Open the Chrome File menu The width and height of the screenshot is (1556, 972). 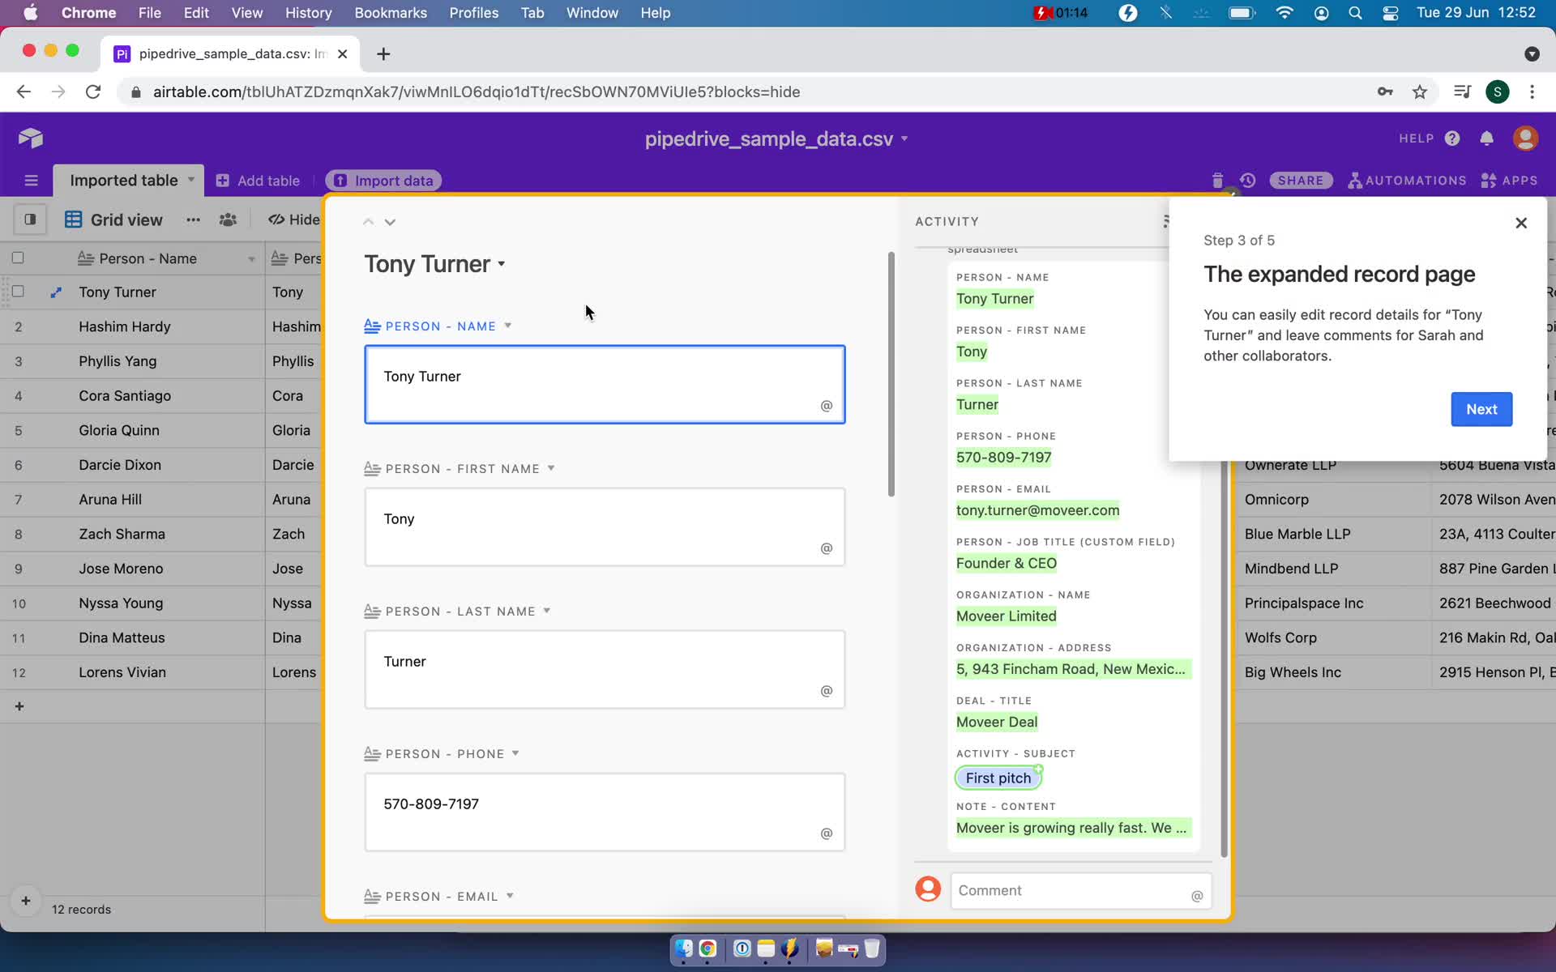[149, 13]
